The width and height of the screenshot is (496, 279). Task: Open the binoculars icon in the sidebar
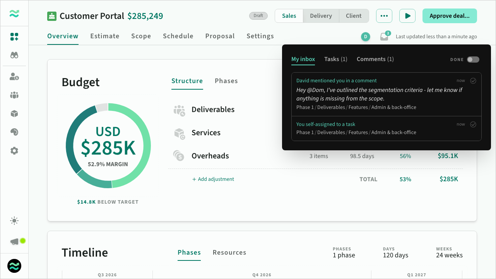(x=14, y=55)
